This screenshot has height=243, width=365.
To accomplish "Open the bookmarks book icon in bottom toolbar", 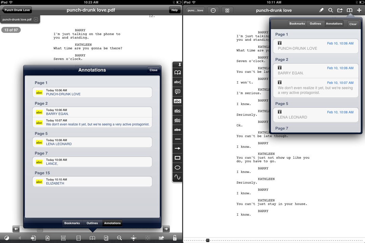I will click(92, 238).
